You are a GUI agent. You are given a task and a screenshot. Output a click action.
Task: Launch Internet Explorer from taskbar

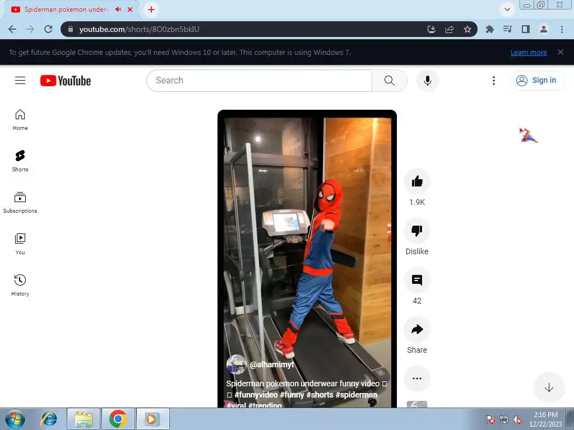pyautogui.click(x=49, y=419)
